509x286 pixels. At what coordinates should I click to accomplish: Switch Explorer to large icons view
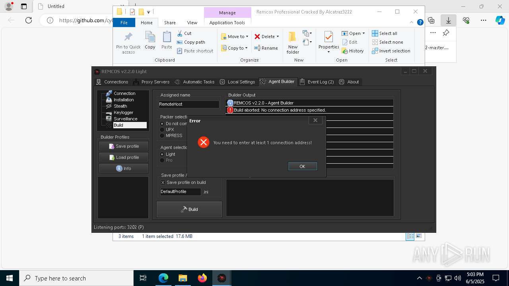click(x=418, y=236)
